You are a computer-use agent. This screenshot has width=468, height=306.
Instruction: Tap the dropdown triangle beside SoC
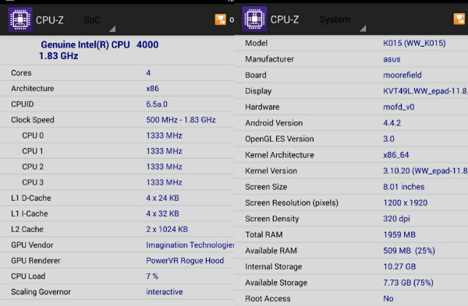point(112,29)
